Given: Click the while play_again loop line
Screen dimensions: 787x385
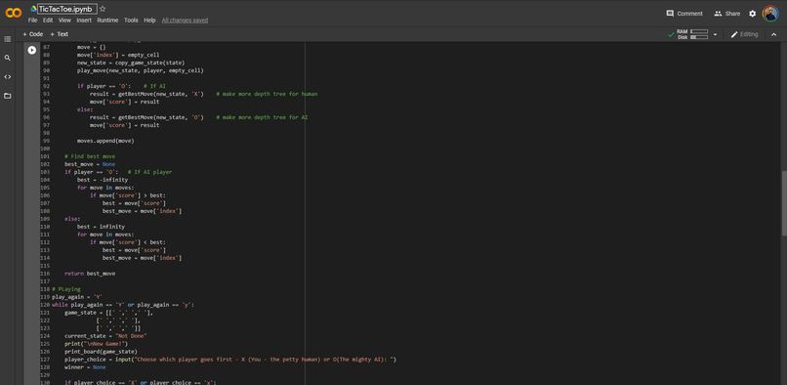Looking at the screenshot, I should 122,305.
